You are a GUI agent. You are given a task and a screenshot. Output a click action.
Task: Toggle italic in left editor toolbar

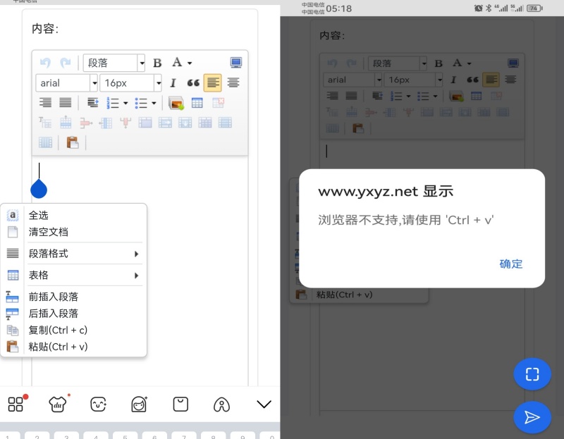pos(173,83)
